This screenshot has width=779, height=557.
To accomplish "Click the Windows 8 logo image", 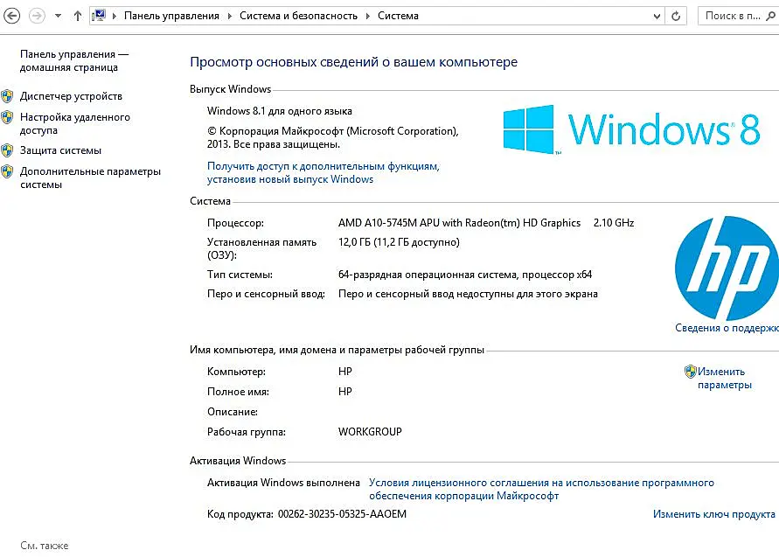I will click(x=631, y=129).
